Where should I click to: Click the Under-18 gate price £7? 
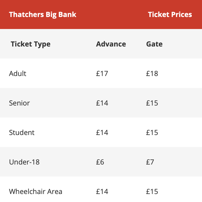pos(150,162)
